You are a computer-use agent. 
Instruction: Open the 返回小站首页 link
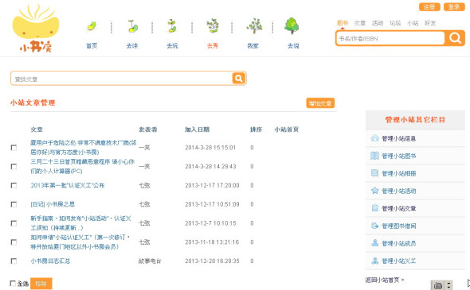384,280
